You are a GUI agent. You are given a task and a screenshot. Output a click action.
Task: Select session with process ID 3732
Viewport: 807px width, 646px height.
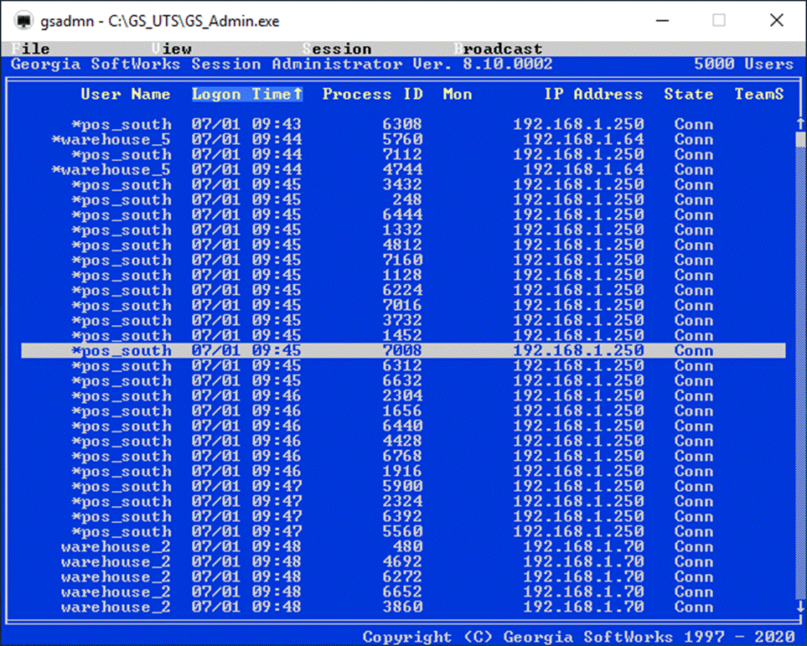click(x=404, y=321)
